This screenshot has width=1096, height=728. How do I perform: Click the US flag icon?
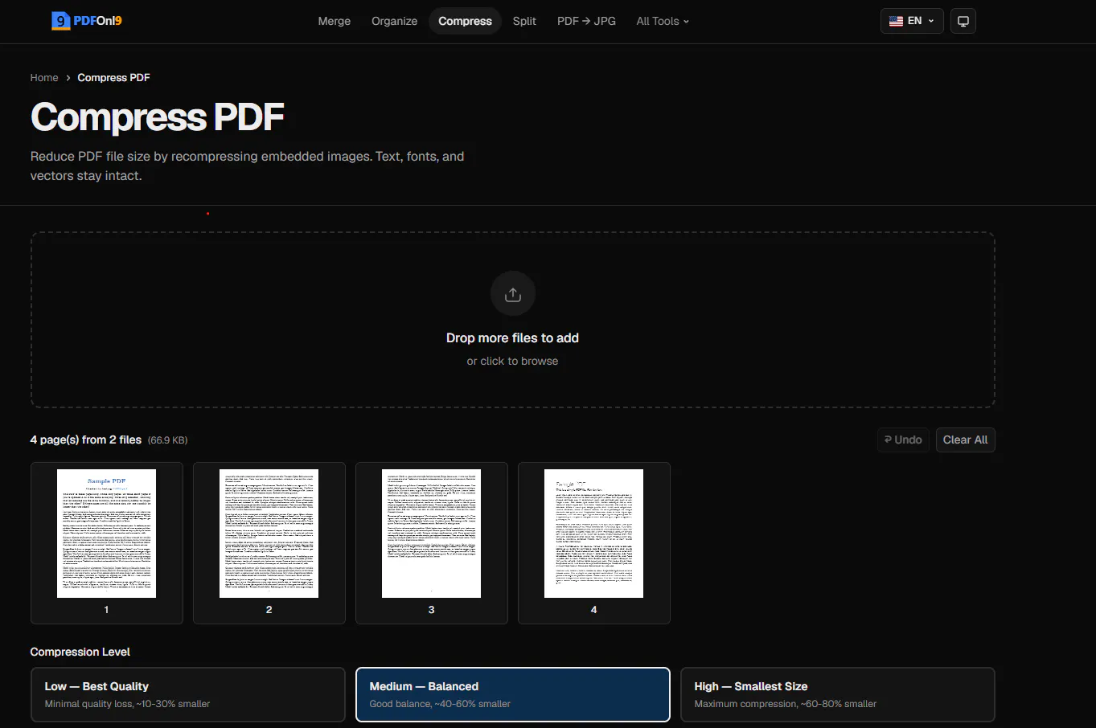point(896,21)
